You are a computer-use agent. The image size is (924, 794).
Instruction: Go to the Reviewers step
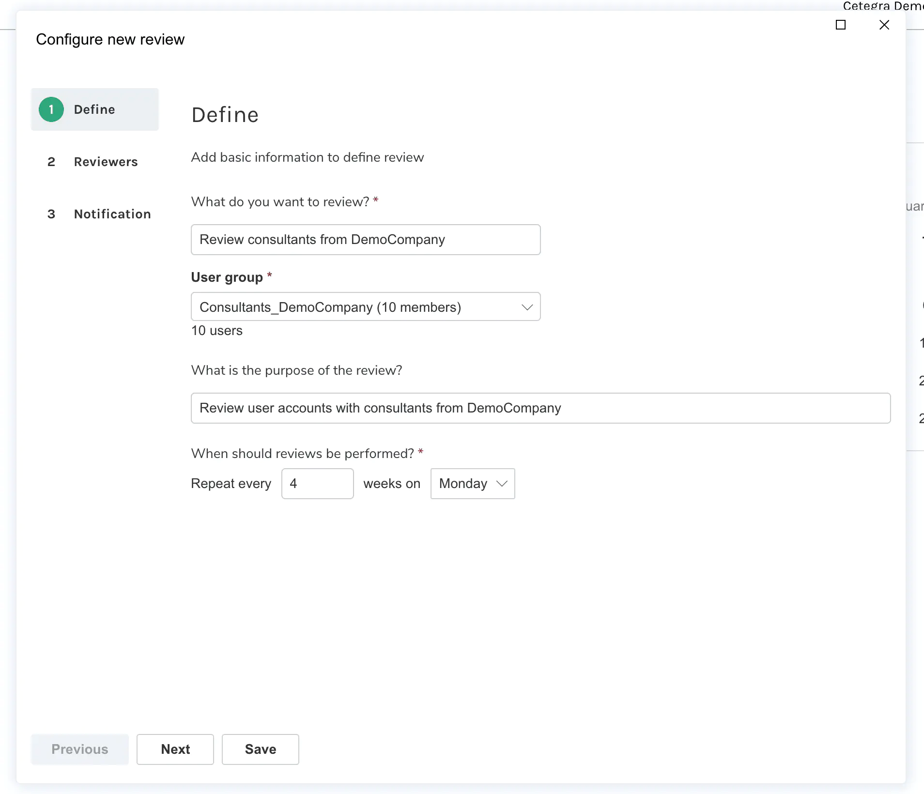click(x=106, y=162)
